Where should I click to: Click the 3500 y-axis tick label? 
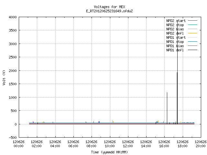coord(13,30)
